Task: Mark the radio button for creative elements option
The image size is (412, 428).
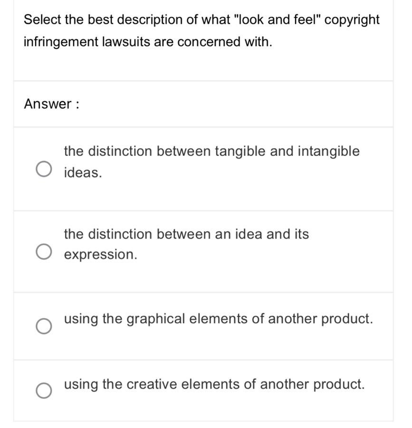Action: pyautogui.click(x=44, y=390)
